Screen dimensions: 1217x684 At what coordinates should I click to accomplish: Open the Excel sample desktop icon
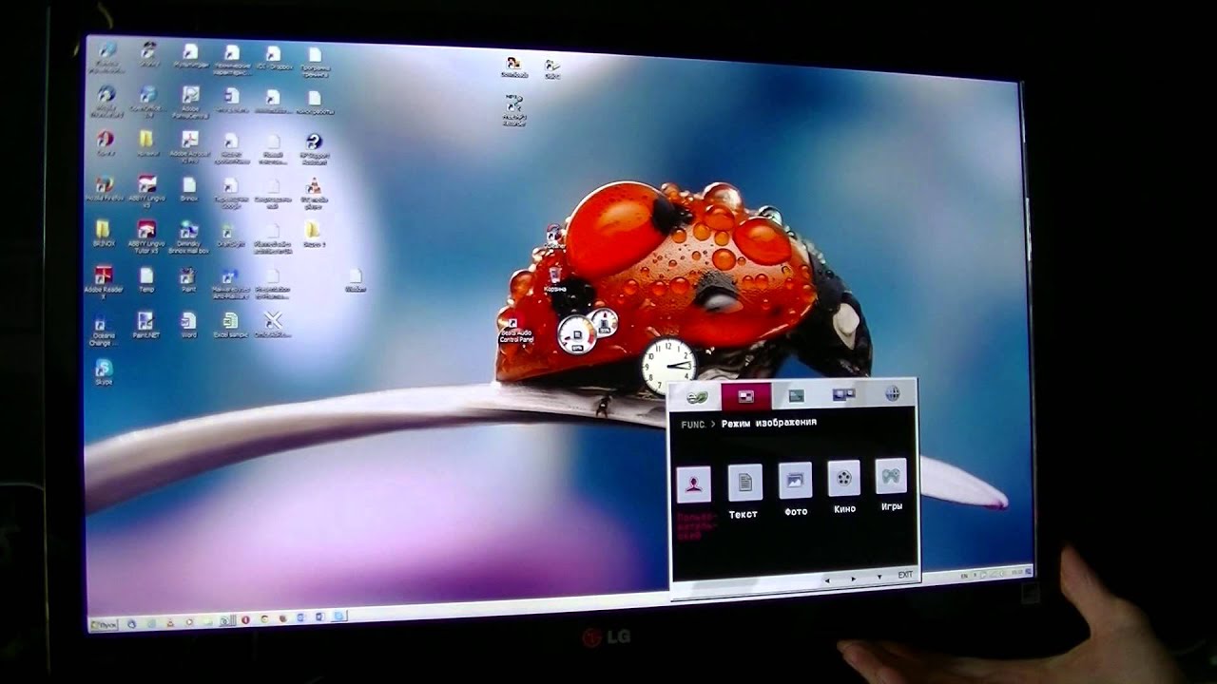pos(229,324)
